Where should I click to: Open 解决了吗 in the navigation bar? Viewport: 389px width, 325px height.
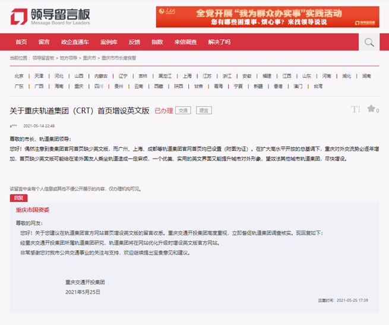(x=219, y=42)
